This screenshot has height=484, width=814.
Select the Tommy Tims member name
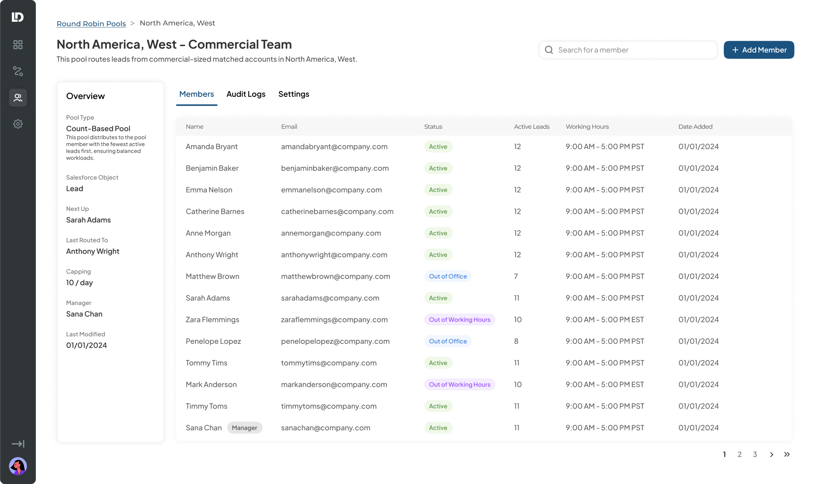tap(207, 363)
